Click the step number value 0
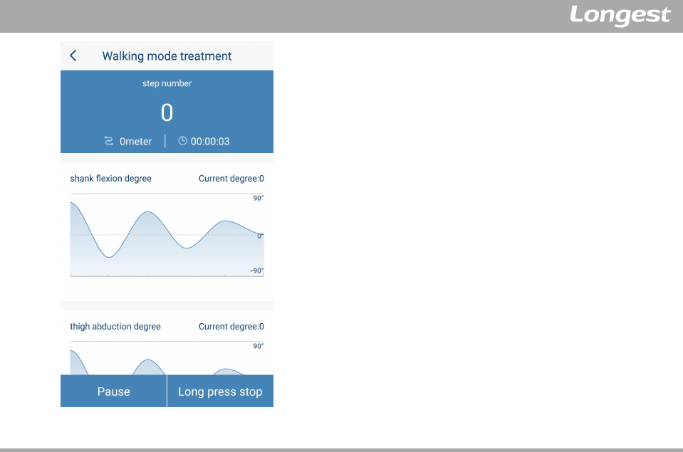Image resolution: width=683 pixels, height=452 pixels. 167,112
